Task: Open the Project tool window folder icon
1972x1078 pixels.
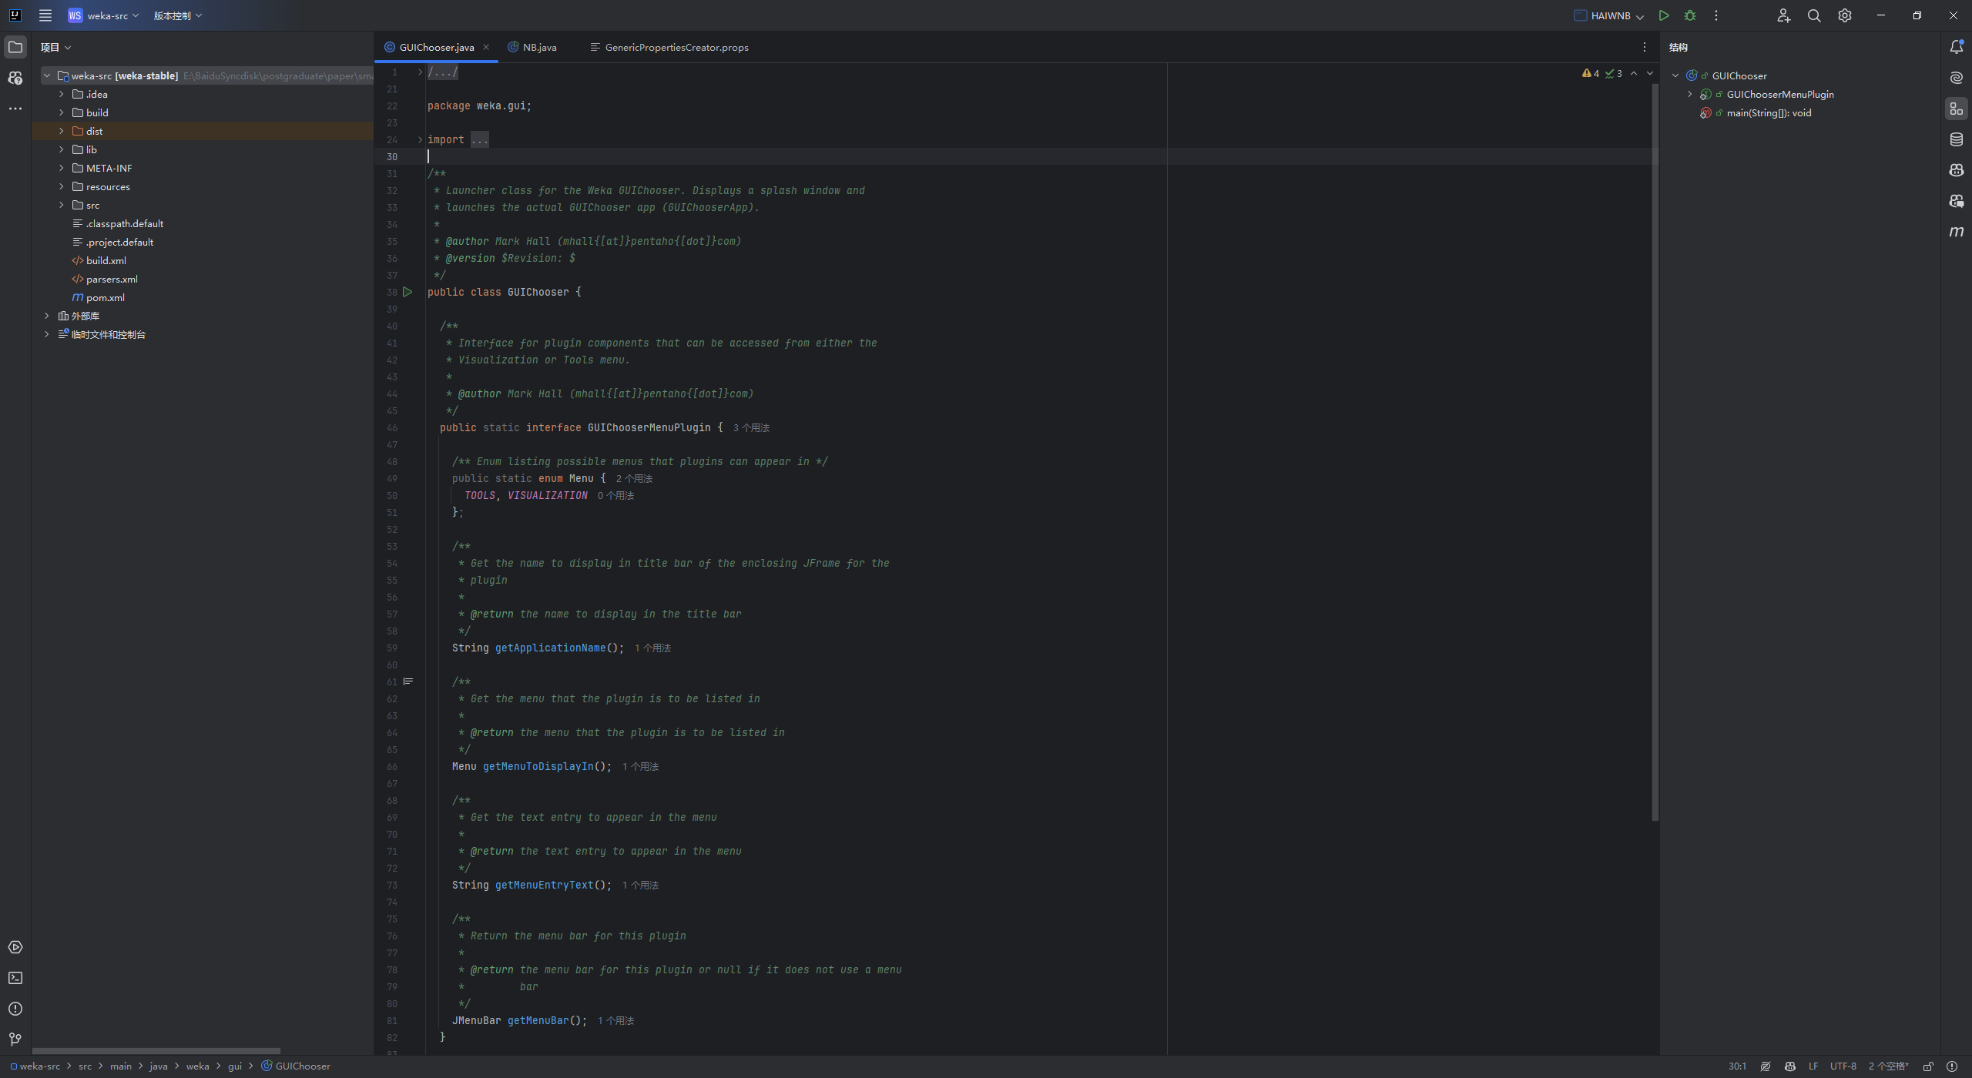Action: [x=15, y=47]
